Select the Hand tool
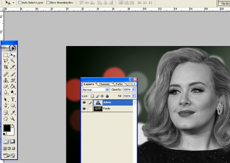Image resolution: width=230 pixels, height=163 pixels. (x=6, y=119)
